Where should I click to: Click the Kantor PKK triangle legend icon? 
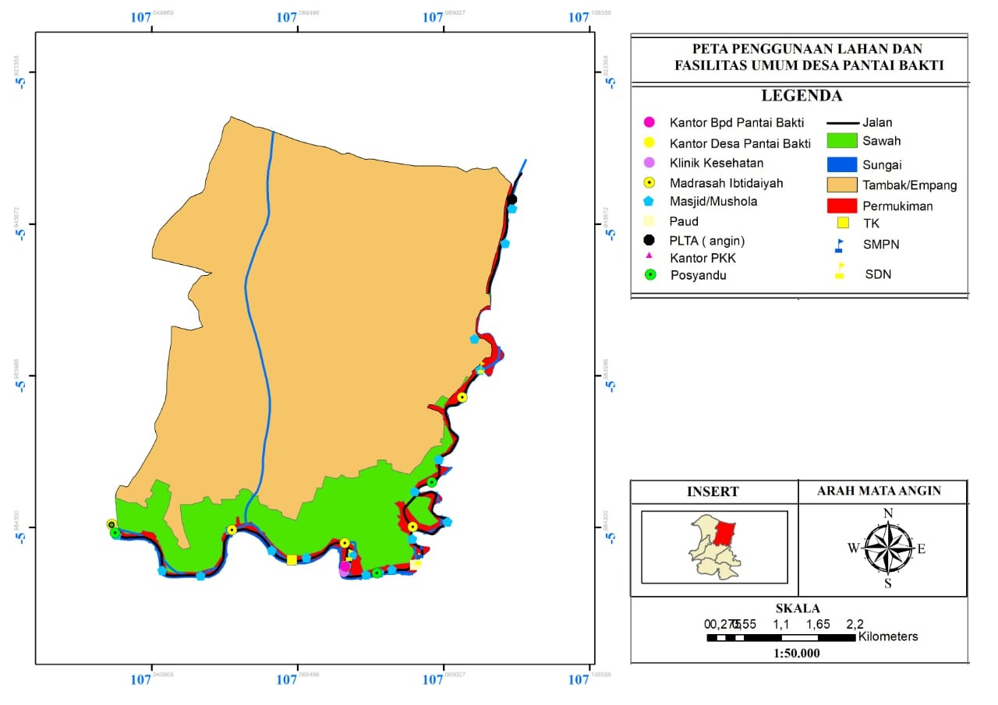(648, 256)
